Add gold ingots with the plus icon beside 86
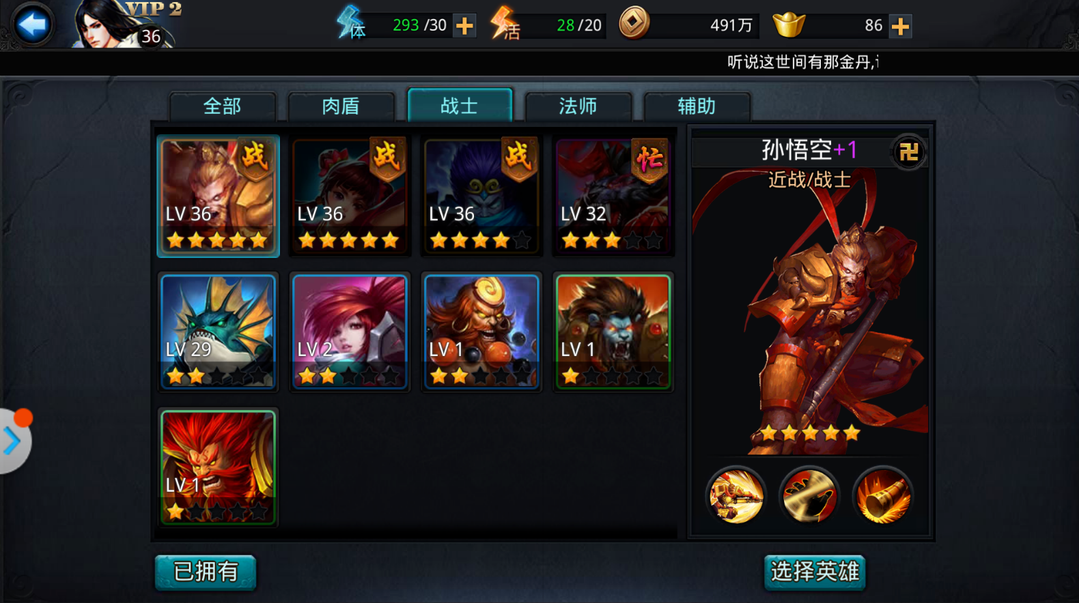1079x603 pixels. pos(900,26)
